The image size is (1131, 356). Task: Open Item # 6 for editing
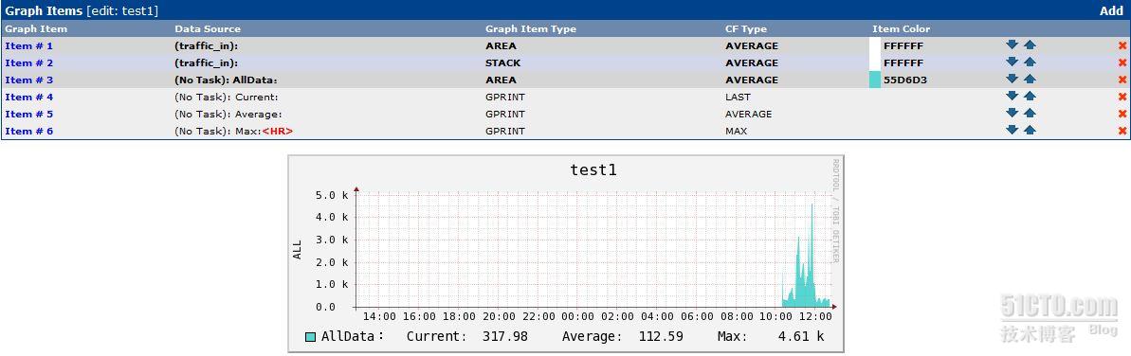[28, 132]
